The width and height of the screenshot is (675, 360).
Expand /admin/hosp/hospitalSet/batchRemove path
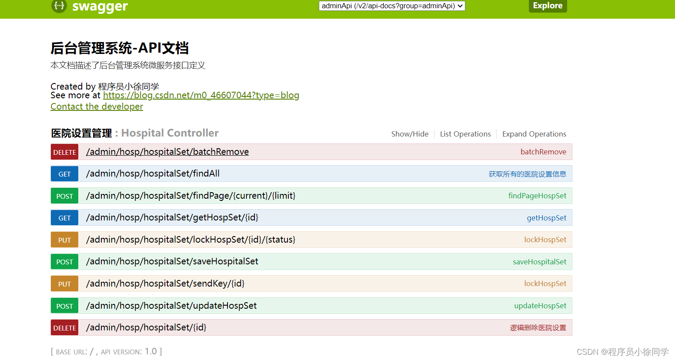(167, 152)
